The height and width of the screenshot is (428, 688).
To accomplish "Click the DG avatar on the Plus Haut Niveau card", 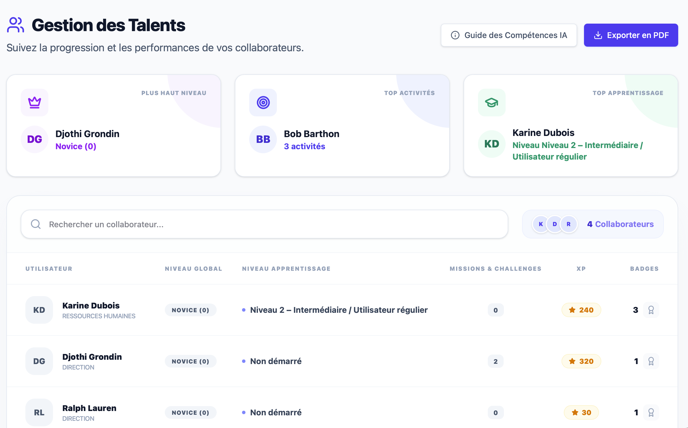I will (x=34, y=139).
